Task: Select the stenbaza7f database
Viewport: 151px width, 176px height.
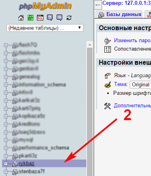Action: [32, 171]
